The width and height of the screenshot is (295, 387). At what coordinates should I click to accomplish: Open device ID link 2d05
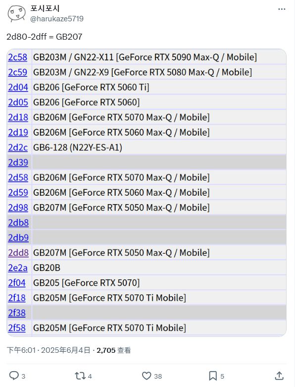[18, 103]
